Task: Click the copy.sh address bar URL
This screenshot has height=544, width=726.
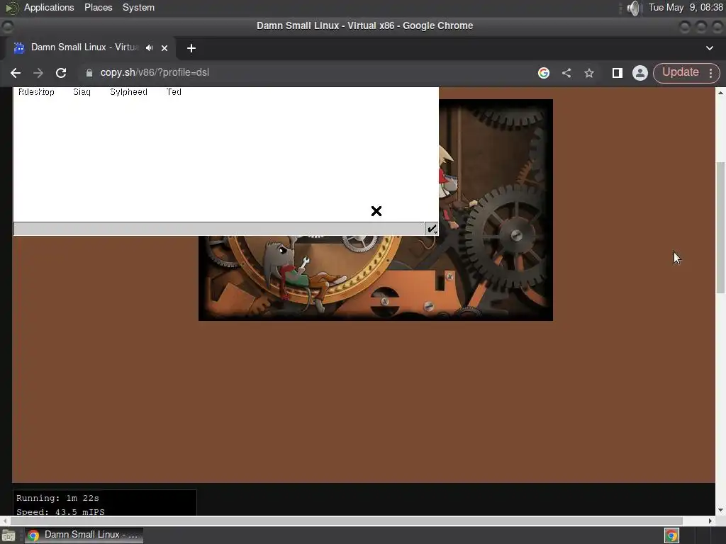Action: pyautogui.click(x=155, y=73)
